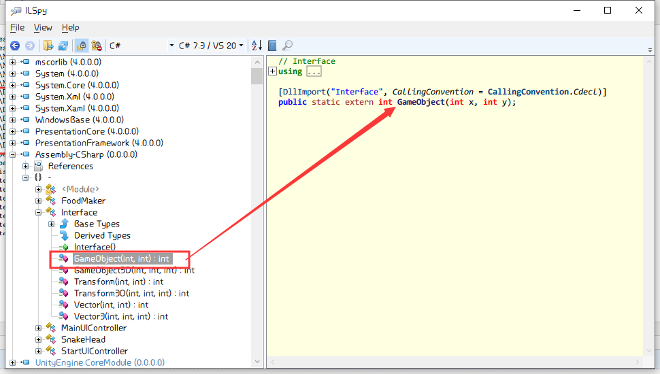Open the View menu
The height and width of the screenshot is (374, 660).
point(43,27)
